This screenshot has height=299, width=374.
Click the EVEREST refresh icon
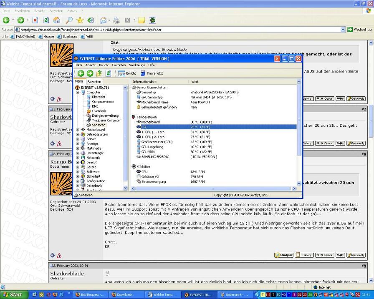[108, 73]
